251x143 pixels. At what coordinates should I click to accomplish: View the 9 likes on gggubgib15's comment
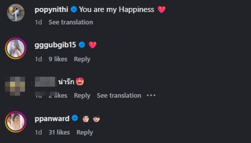pyautogui.click(x=58, y=59)
